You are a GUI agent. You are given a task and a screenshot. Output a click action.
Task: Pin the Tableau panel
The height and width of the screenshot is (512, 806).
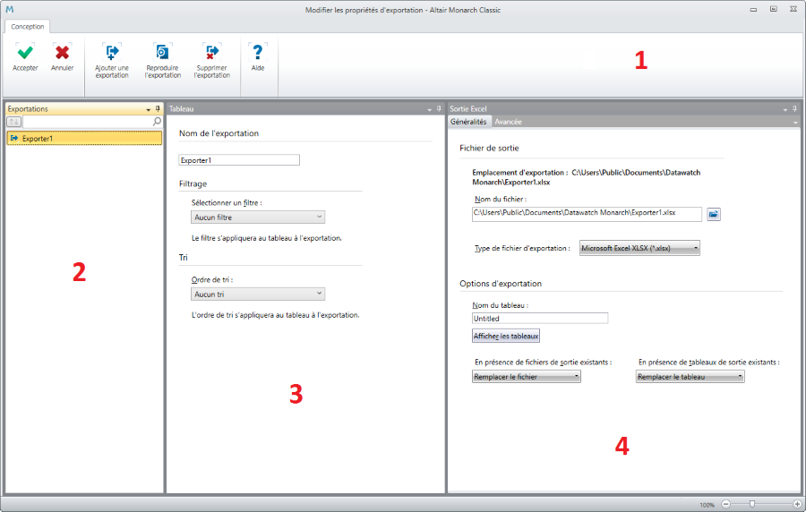pyautogui.click(x=439, y=109)
